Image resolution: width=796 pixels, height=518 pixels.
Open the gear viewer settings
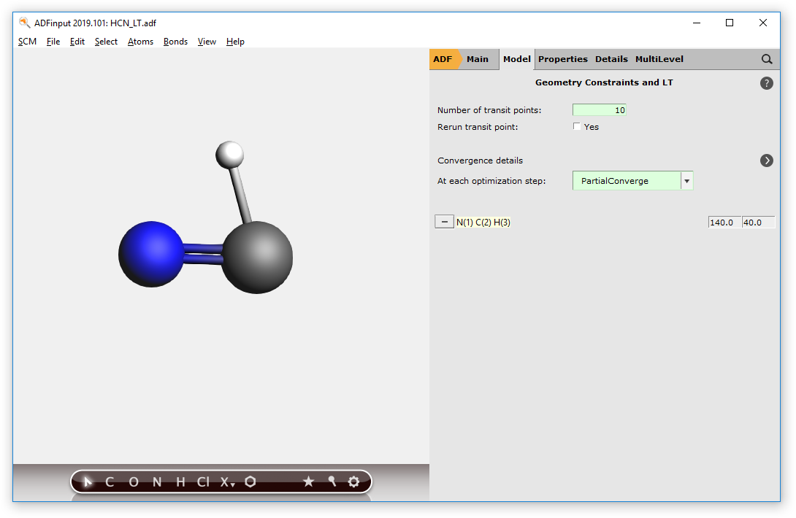[x=354, y=482]
